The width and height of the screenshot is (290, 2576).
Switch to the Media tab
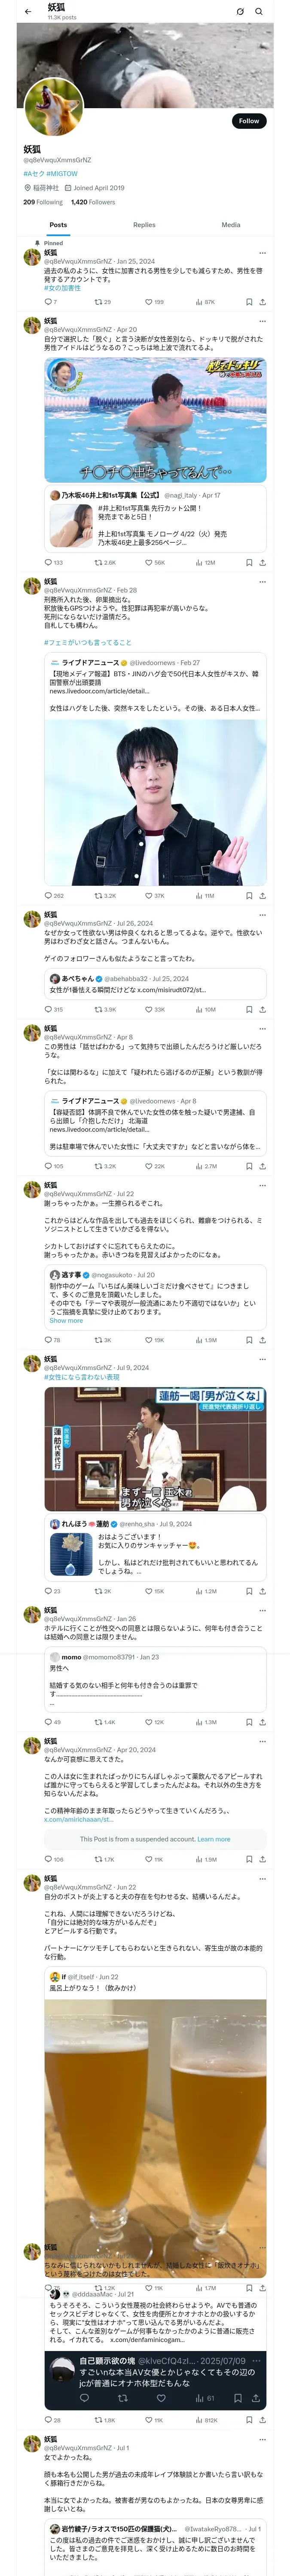231,225
